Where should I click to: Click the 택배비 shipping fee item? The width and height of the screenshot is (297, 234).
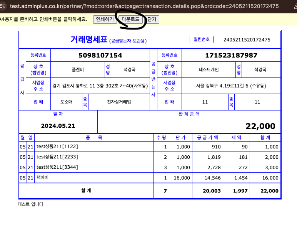(43, 178)
